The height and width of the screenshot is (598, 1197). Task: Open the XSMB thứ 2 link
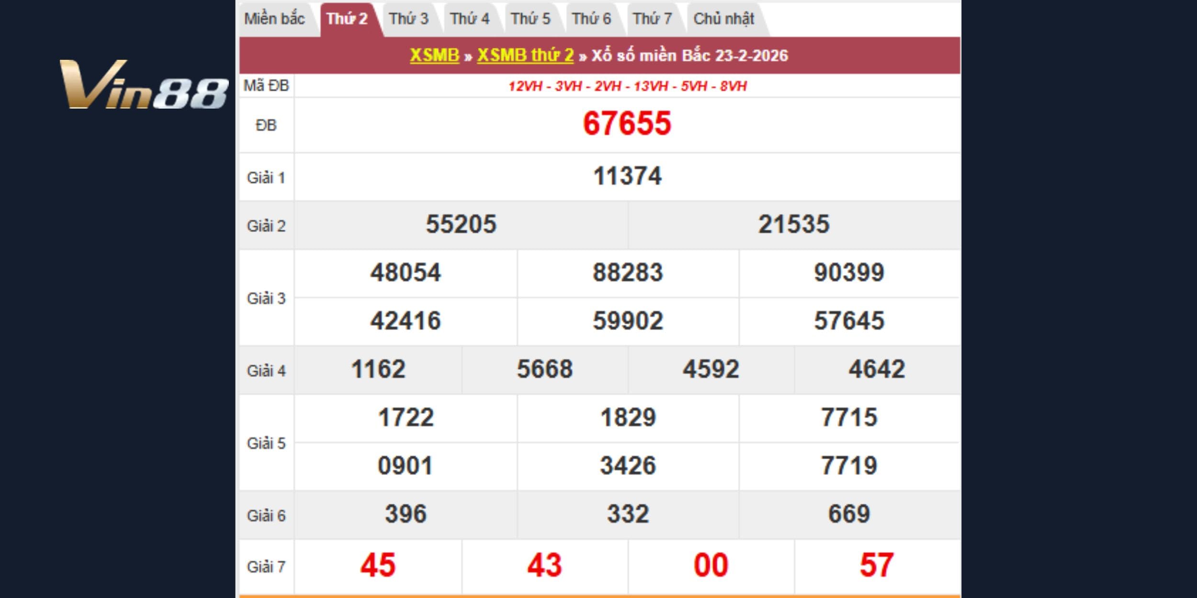pyautogui.click(x=525, y=55)
